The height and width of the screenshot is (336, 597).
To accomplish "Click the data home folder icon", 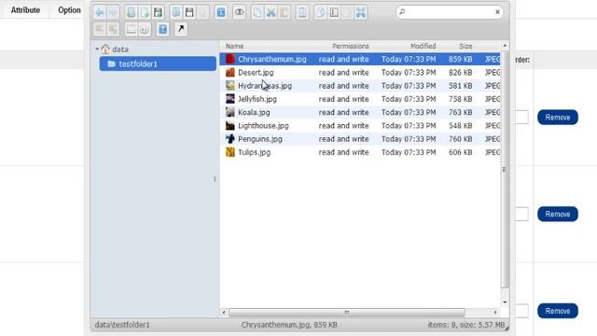I will click(105, 49).
